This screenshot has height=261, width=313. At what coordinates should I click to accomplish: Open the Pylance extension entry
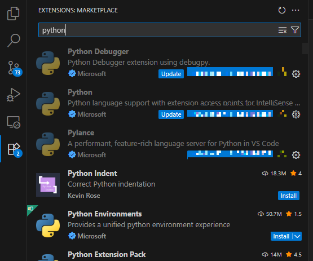pos(81,132)
